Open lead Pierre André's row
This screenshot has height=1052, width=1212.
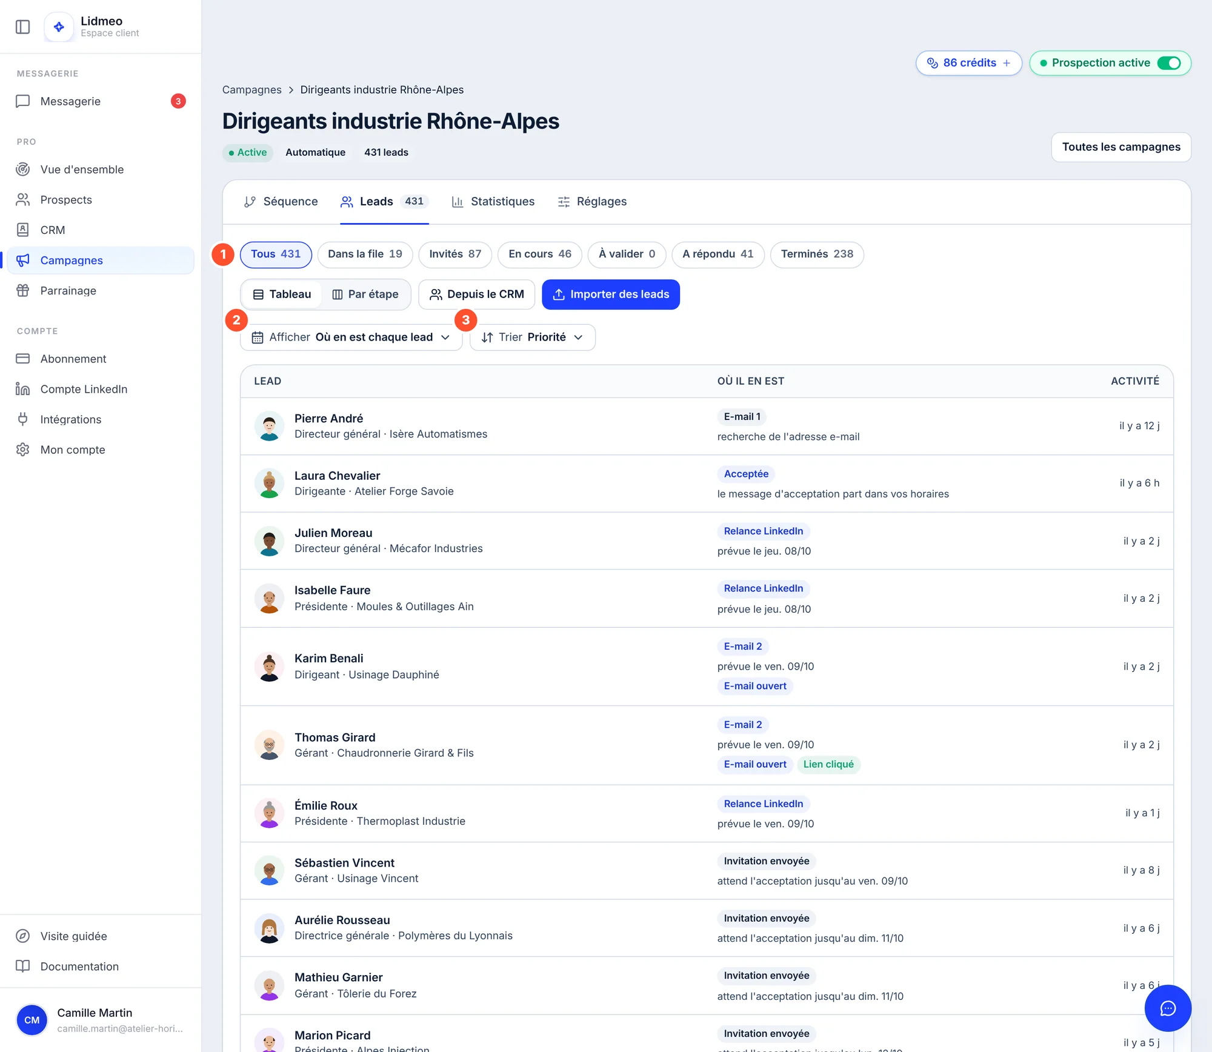(707, 426)
